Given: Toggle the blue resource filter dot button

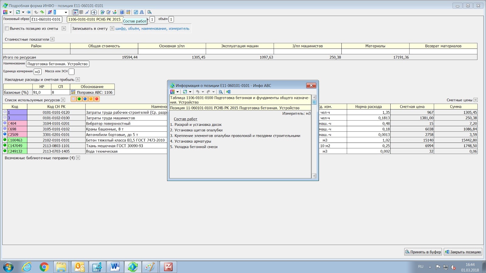Looking at the screenshot, I should click(x=85, y=99).
